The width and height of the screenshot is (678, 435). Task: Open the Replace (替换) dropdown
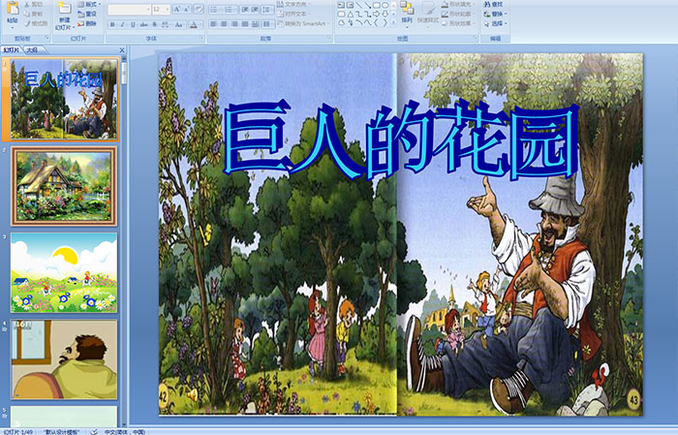click(496, 14)
